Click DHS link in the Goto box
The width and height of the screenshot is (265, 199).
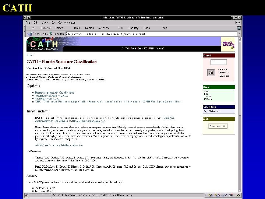point(206,94)
